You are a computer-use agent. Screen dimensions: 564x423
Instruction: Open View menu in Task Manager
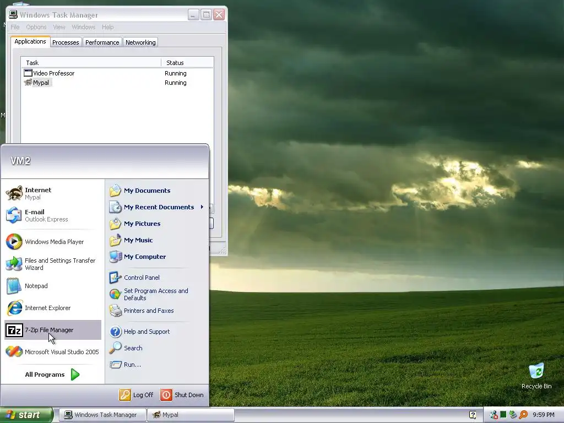tap(59, 27)
